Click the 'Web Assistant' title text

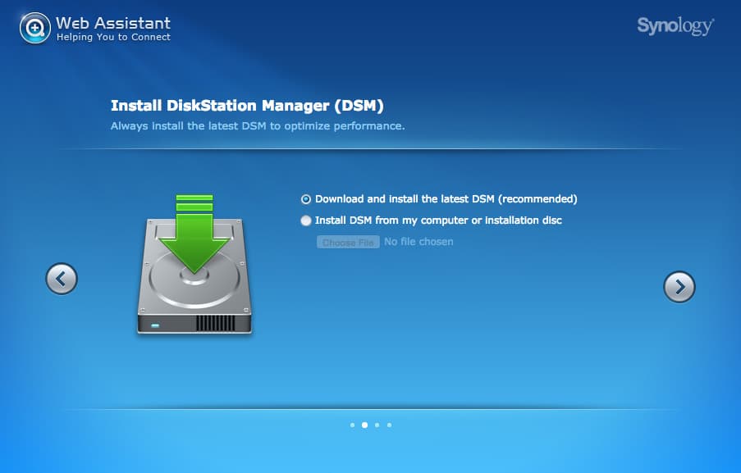click(x=113, y=23)
